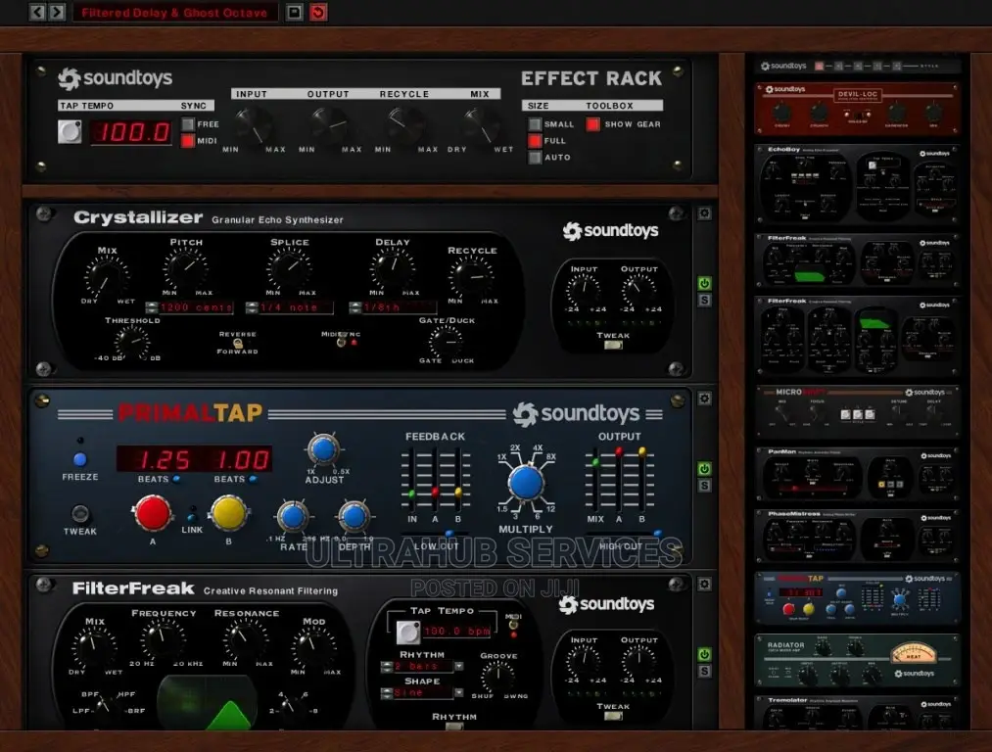Click the Effect Rack Output knob

tap(330, 124)
